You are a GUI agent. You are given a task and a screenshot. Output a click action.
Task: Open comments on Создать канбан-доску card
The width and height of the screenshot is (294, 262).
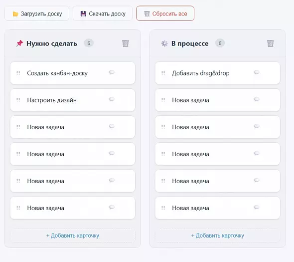(x=112, y=72)
